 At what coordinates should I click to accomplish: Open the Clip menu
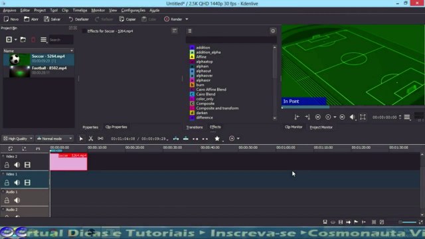65,11
